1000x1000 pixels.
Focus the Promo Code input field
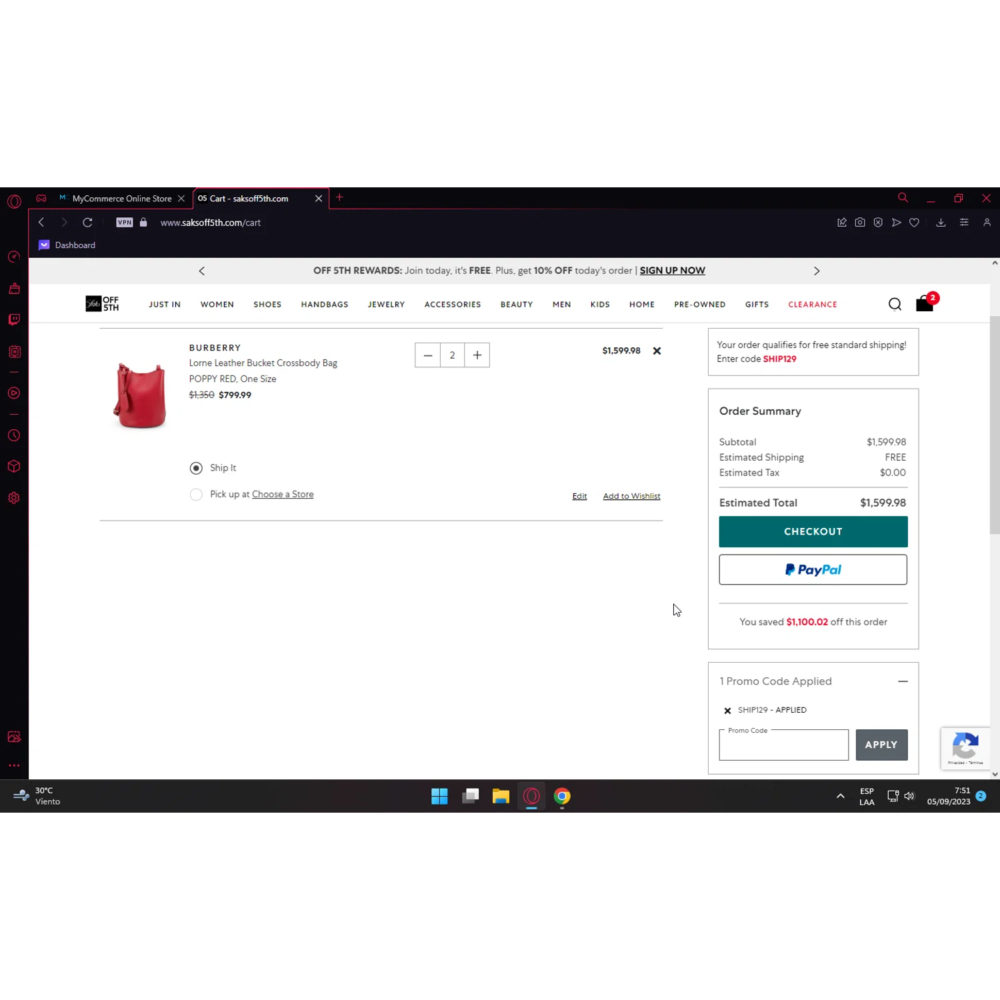(783, 745)
